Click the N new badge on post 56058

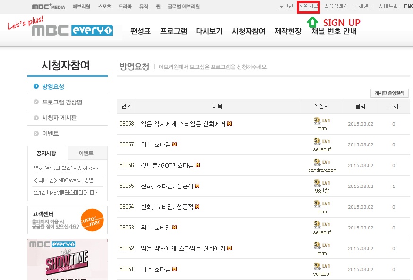229,123
